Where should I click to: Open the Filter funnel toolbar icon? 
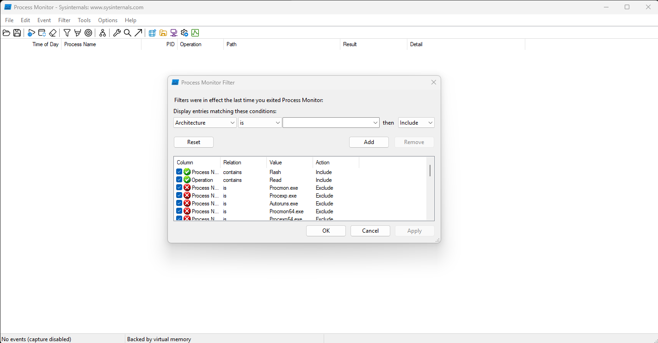coord(67,33)
